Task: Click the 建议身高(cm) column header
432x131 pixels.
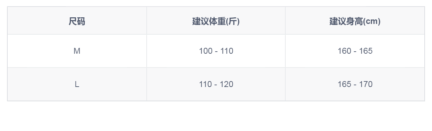Action: click(x=355, y=21)
